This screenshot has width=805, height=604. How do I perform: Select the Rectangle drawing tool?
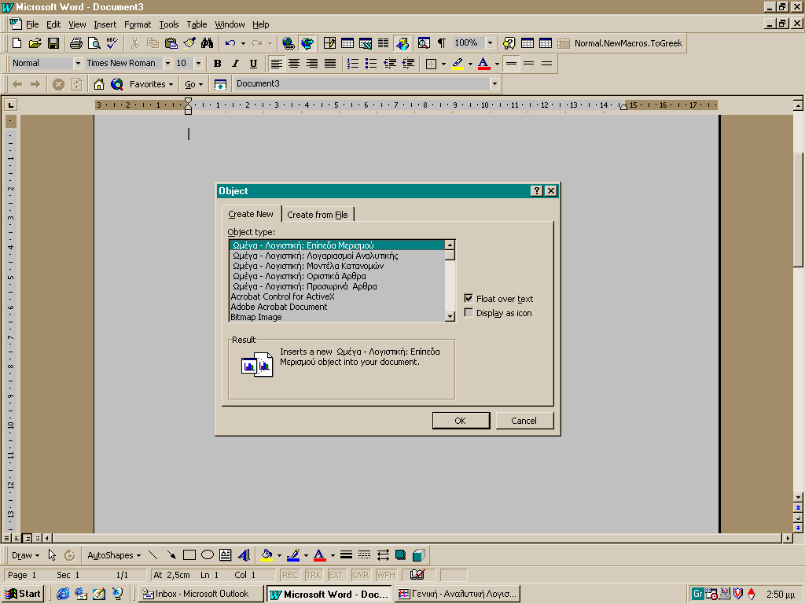click(x=189, y=555)
